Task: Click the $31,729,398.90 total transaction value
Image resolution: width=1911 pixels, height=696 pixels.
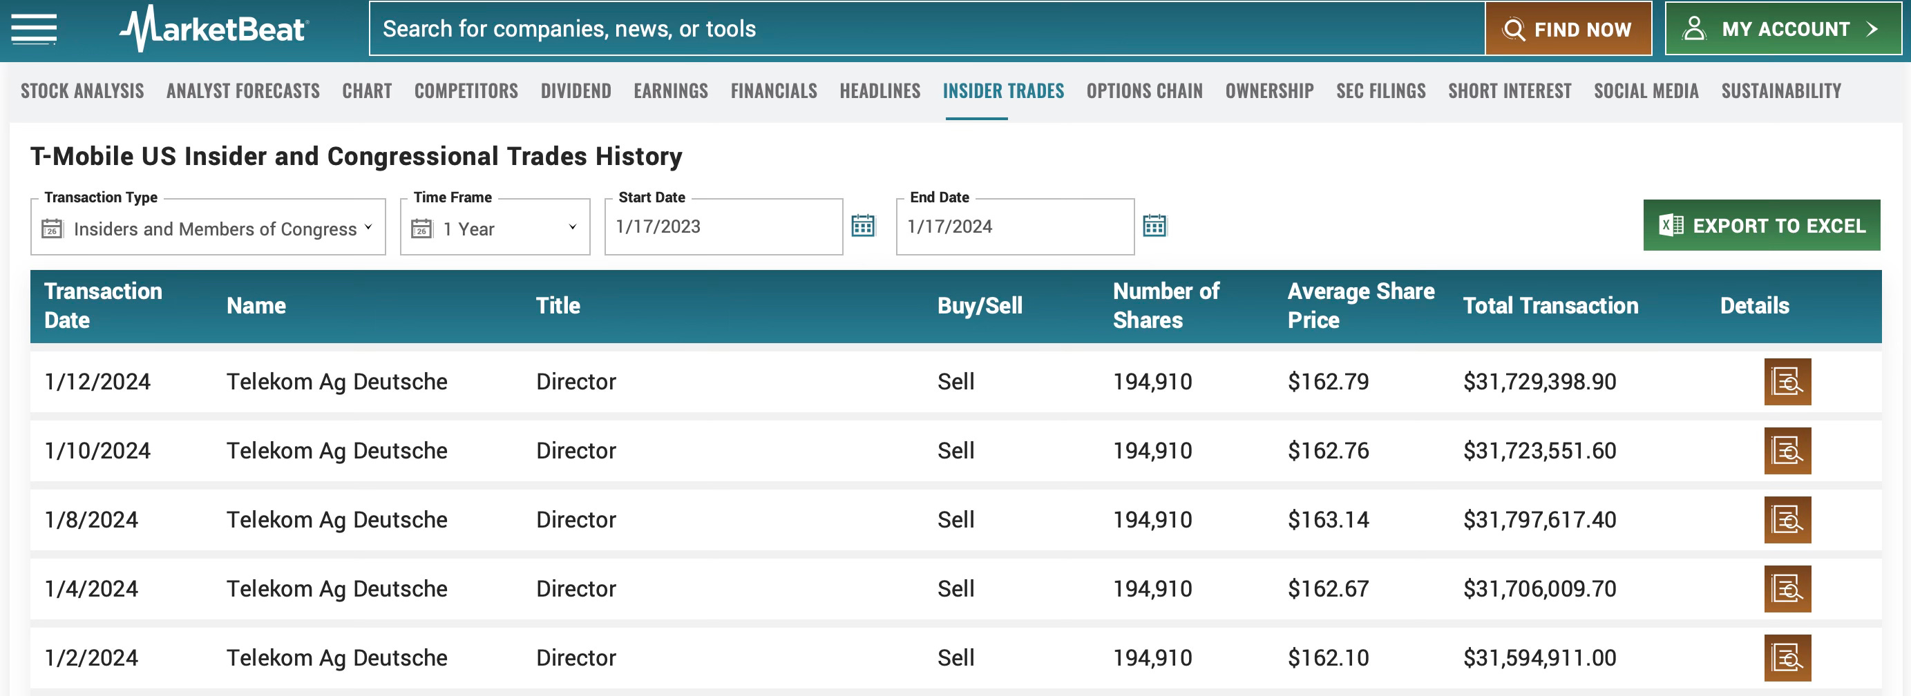Action: 1539,382
